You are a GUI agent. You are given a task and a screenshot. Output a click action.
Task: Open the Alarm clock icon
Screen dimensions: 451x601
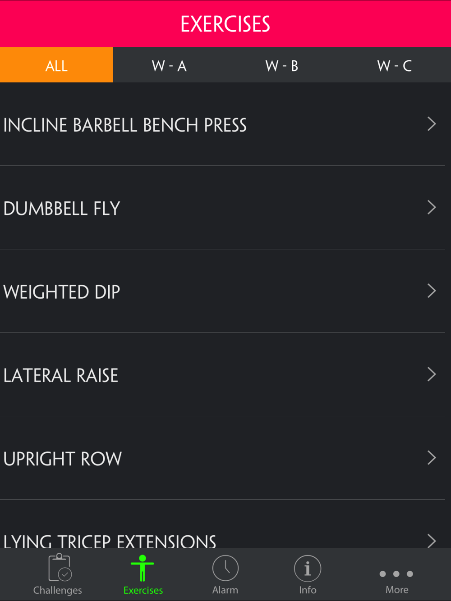click(225, 569)
